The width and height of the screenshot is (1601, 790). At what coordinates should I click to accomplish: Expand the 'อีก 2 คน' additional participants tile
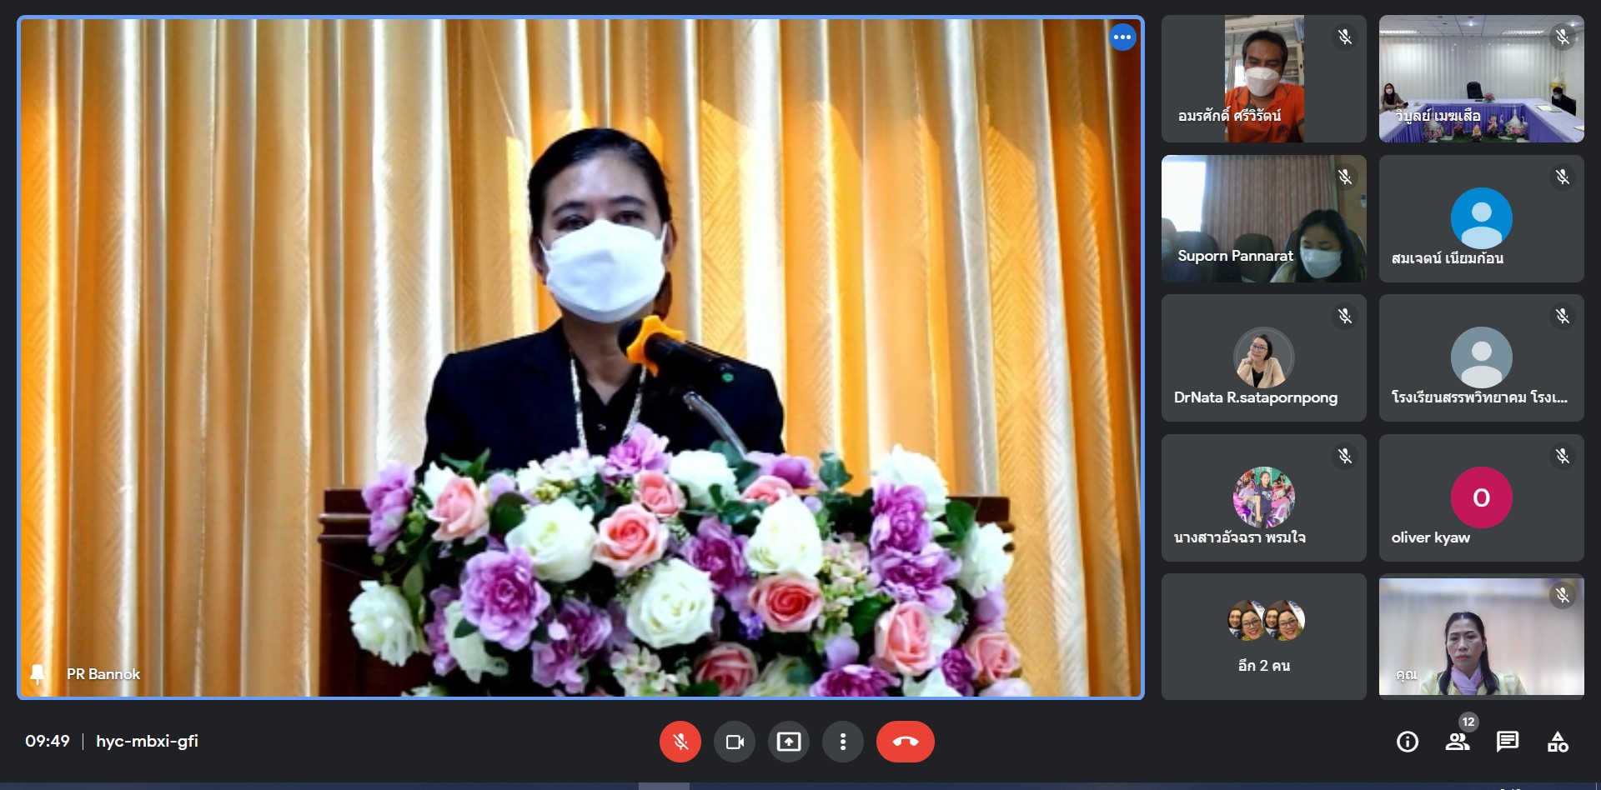[x=1263, y=637]
